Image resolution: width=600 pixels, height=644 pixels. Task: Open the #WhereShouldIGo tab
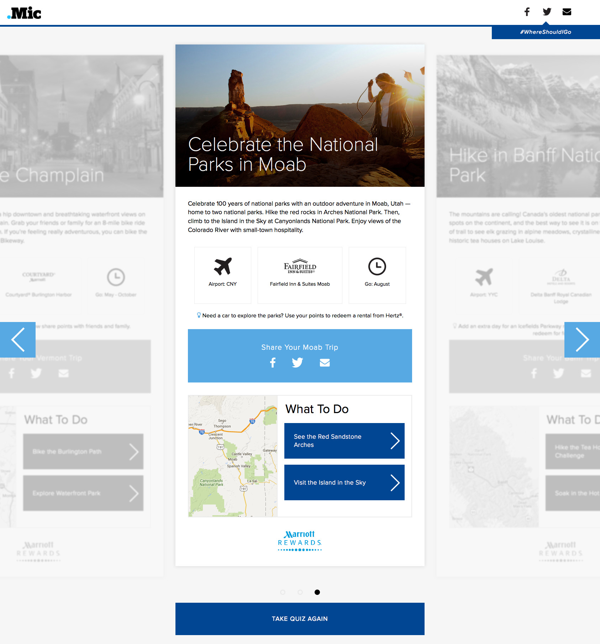545,32
